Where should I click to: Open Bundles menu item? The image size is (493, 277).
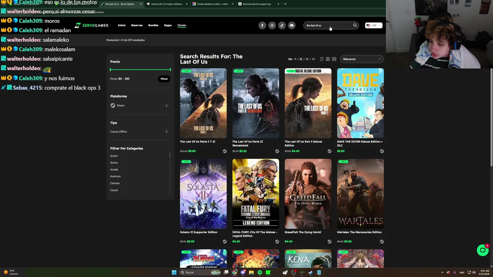pyautogui.click(x=153, y=25)
